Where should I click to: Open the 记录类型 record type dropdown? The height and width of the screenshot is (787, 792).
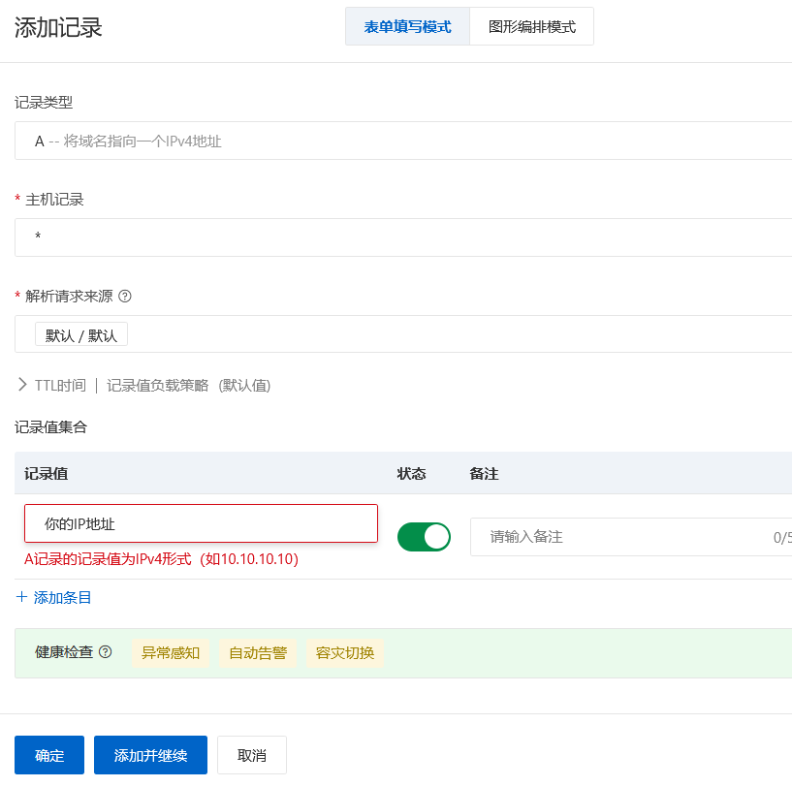(388, 141)
